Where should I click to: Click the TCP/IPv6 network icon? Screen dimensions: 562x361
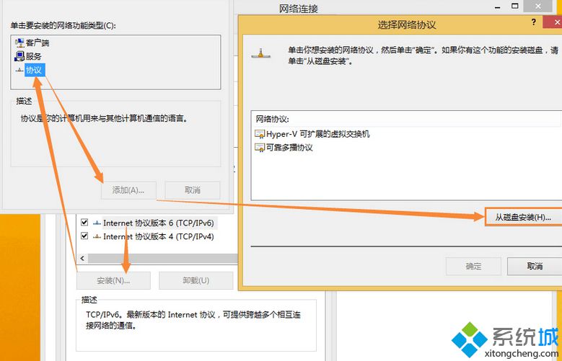click(x=97, y=223)
